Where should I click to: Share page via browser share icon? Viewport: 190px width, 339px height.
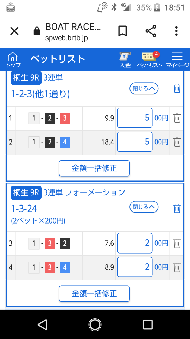point(151,31)
